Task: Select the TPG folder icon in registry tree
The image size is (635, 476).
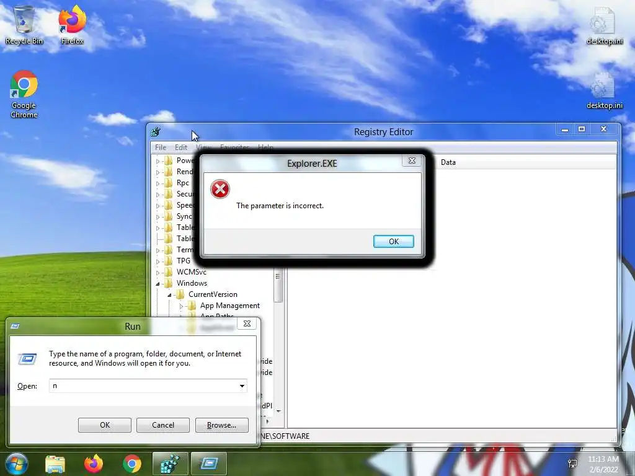Action: 169,261
